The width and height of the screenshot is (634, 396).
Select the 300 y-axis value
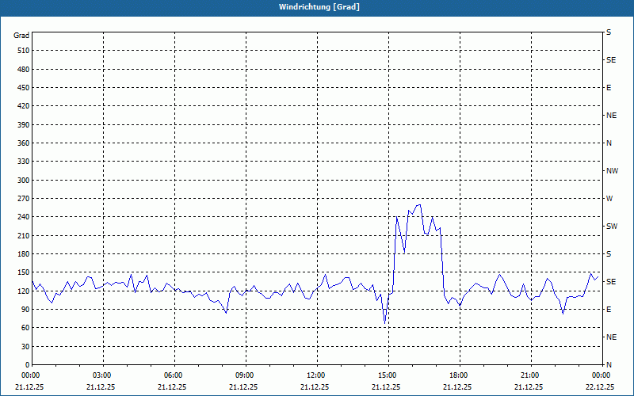click(24, 180)
